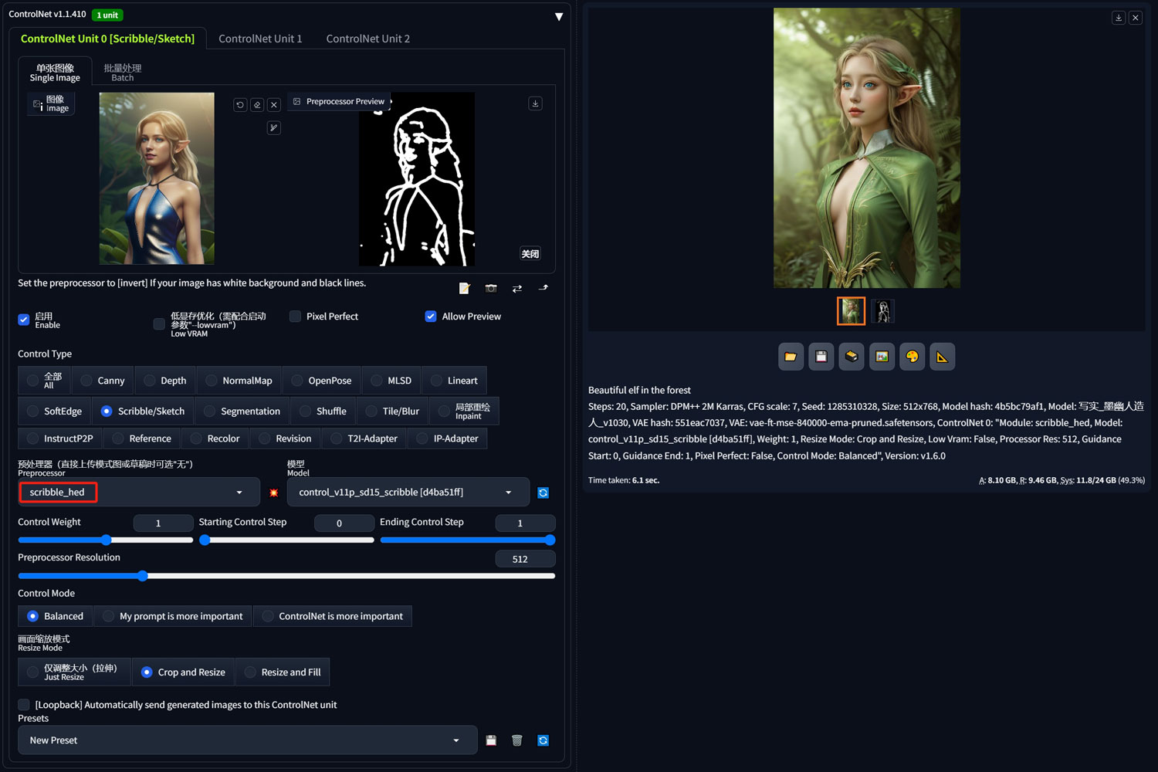1158x772 pixels.
Task: Switch to ControlNet Unit 1 tab
Action: [260, 39]
